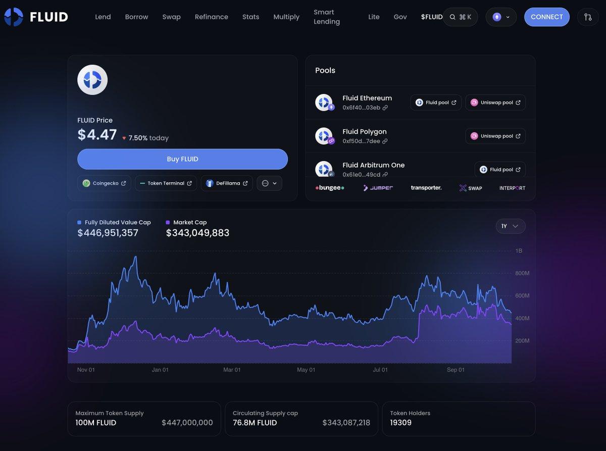The height and width of the screenshot is (451, 606).
Task: Click the Jumper bridge logo
Action: click(x=378, y=187)
